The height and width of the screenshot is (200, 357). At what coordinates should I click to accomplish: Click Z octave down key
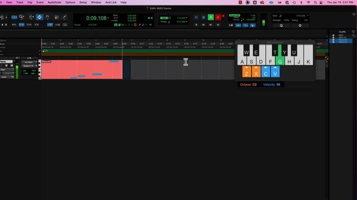tap(247, 72)
